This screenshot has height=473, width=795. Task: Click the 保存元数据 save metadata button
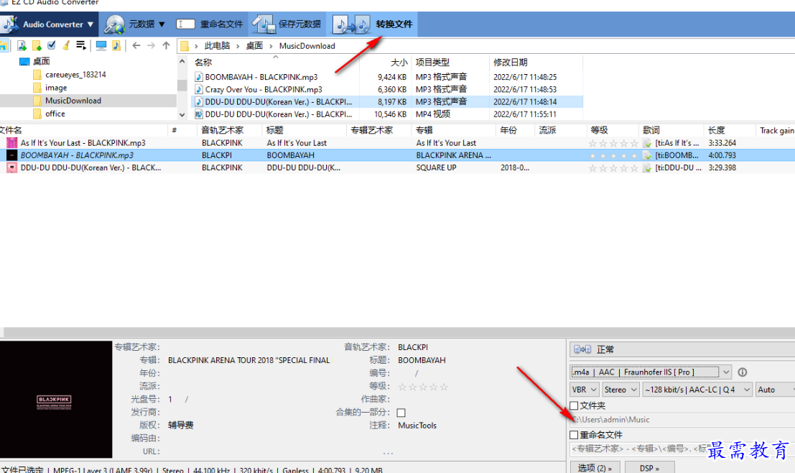[287, 24]
